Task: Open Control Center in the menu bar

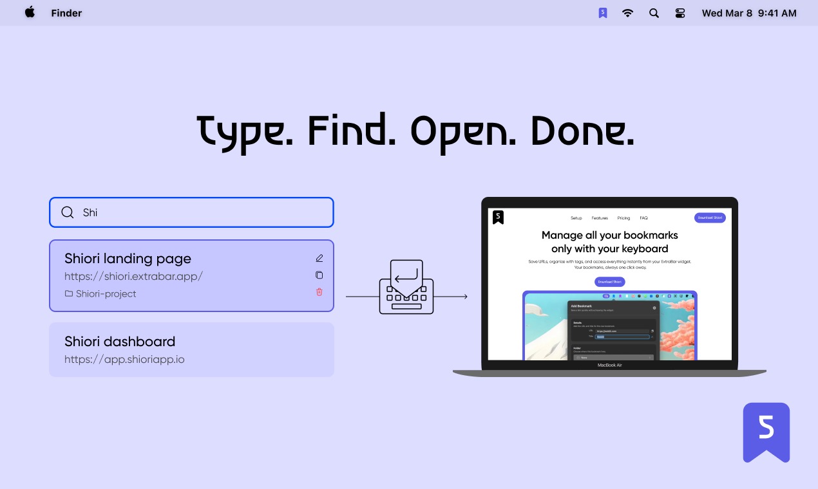Action: 680,13
